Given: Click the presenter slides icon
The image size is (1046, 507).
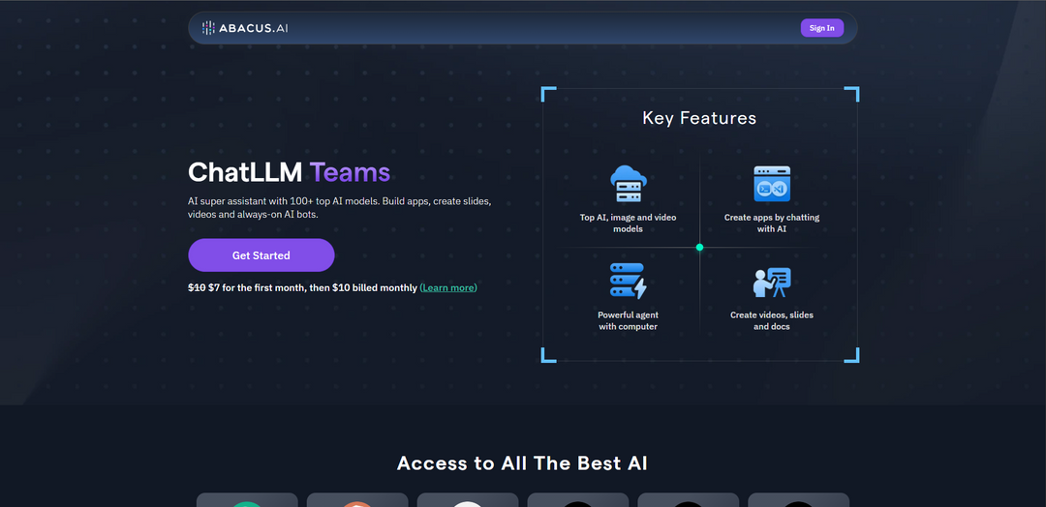Looking at the screenshot, I should pos(772,283).
